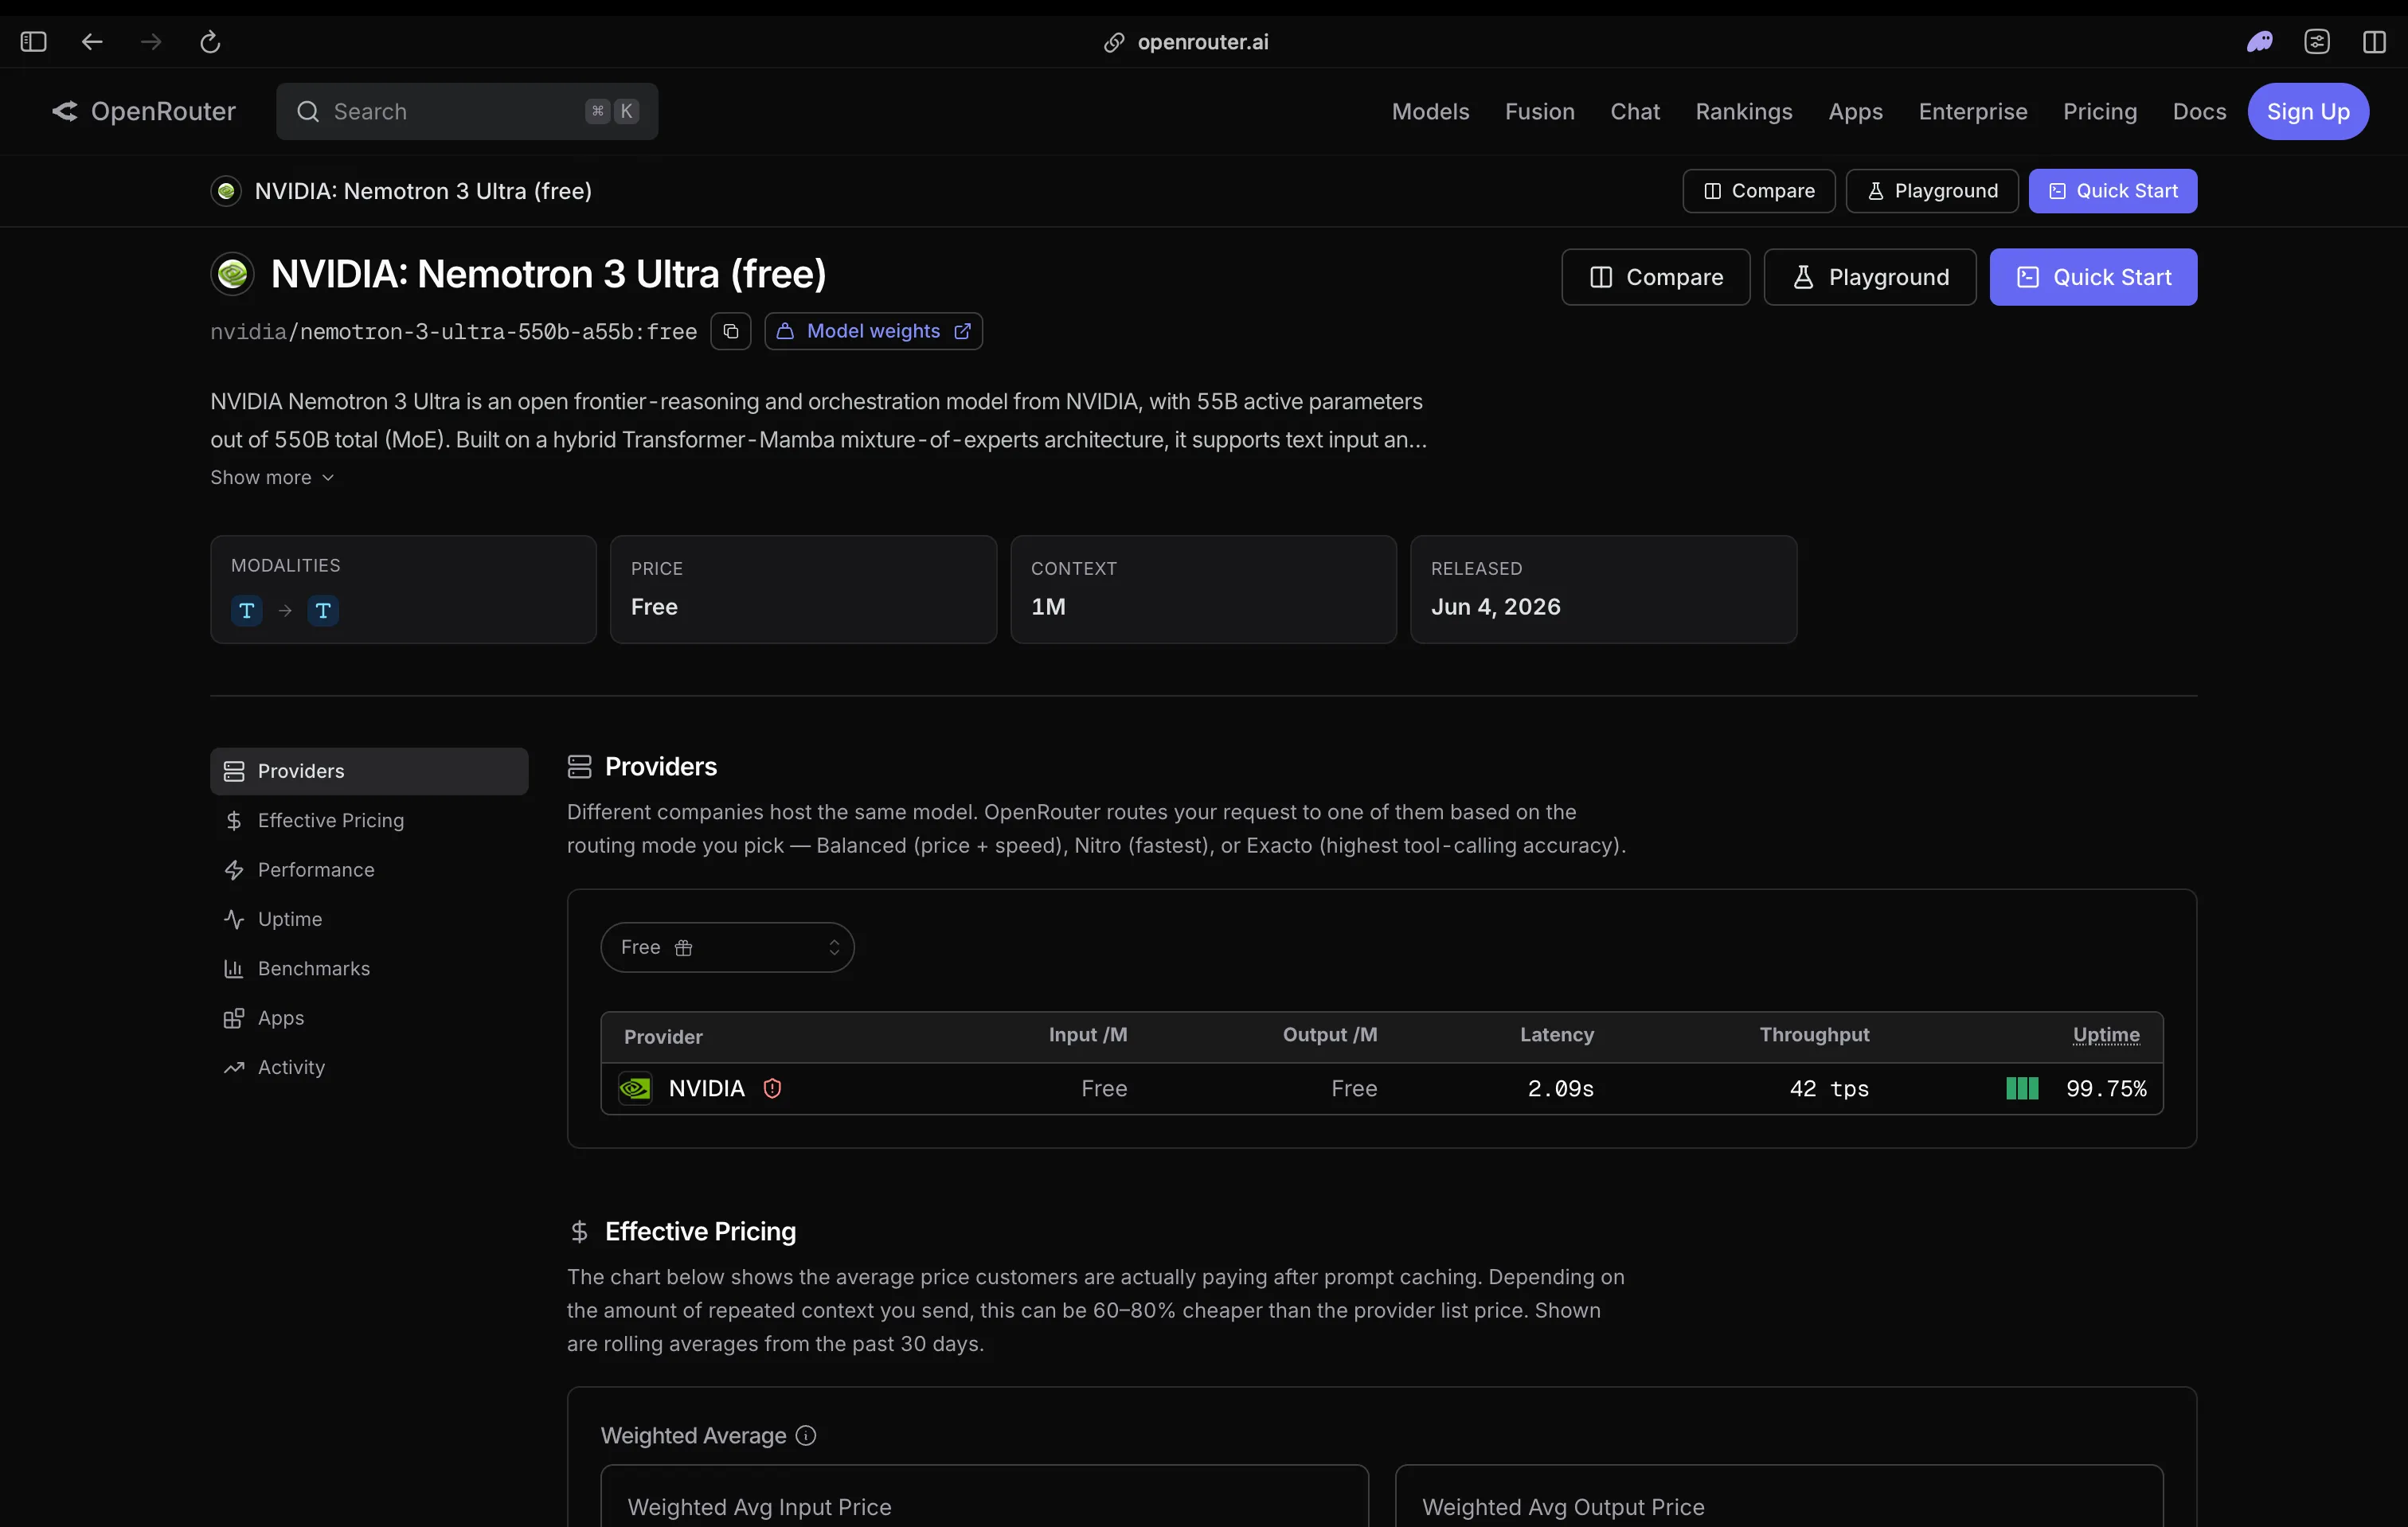Screen dimensions: 2408x1527
Task: Select Activity in the side navigation
Action: (x=369, y=1067)
